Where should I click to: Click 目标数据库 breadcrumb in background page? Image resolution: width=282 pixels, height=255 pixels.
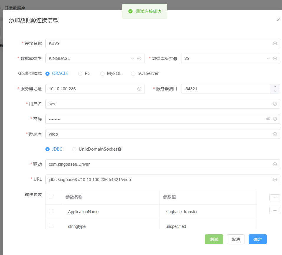pyautogui.click(x=15, y=8)
